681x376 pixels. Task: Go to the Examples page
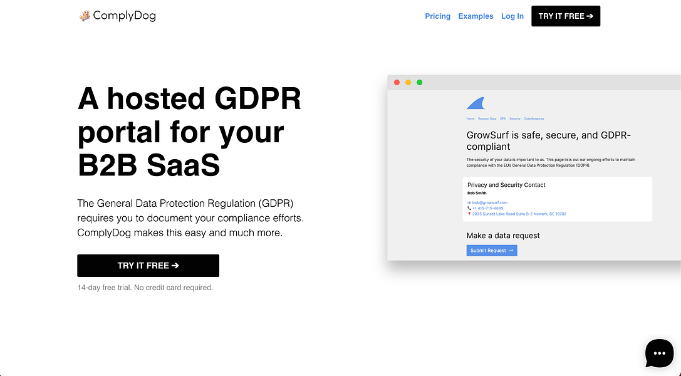(476, 16)
